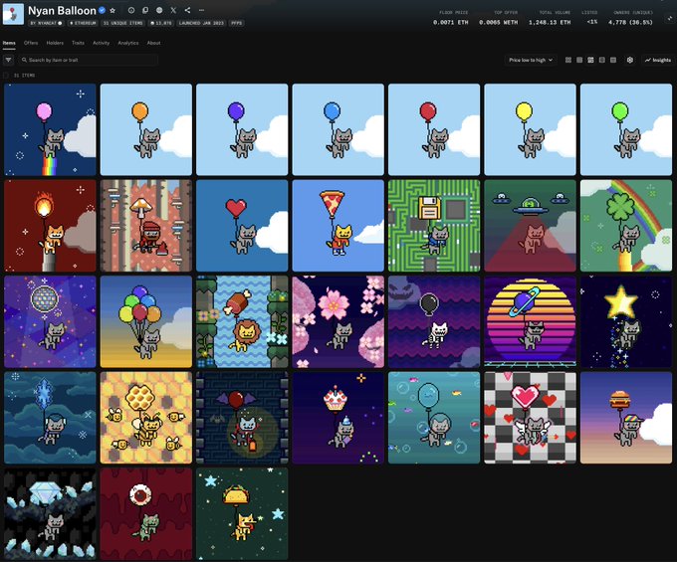The width and height of the screenshot is (677, 562).
Task: Open the green balloon cat item
Action: pos(626,130)
